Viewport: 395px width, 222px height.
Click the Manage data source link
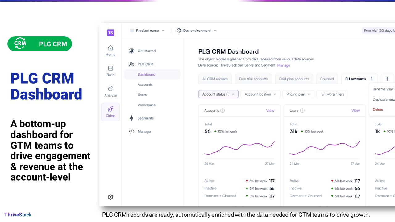[x=284, y=65]
